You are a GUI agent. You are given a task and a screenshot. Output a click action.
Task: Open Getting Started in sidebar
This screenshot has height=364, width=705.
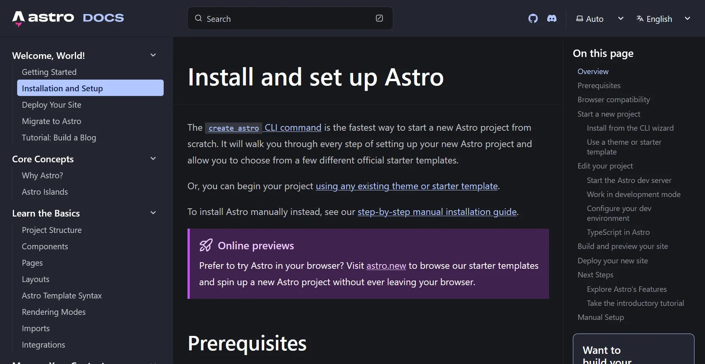[49, 72]
